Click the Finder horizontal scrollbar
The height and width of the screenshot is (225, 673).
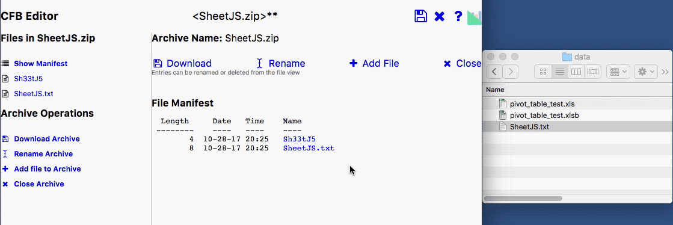pyautogui.click(x=523, y=199)
